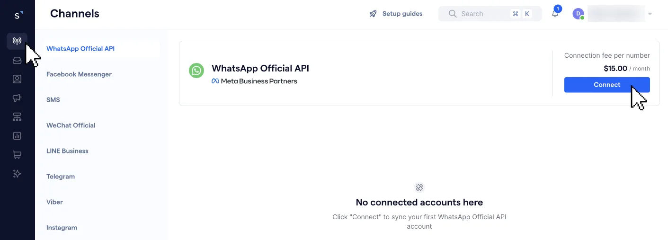
Task: Expand the account dropdown chevron
Action: pyautogui.click(x=650, y=14)
